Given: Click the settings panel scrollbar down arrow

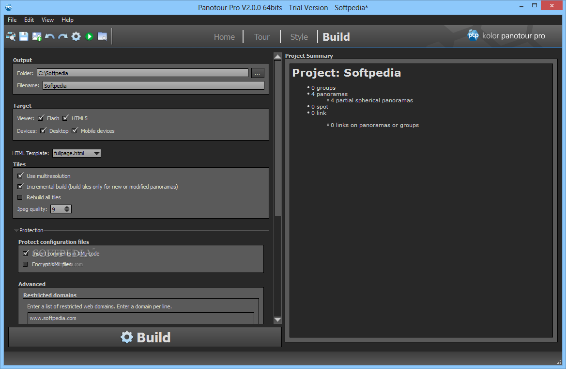Looking at the screenshot, I should (x=277, y=320).
